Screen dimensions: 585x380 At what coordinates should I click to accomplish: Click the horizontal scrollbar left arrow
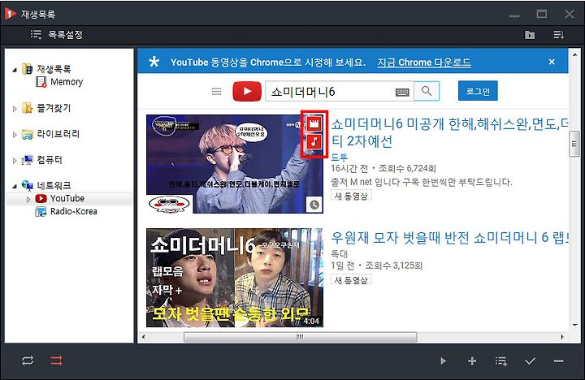(143, 337)
